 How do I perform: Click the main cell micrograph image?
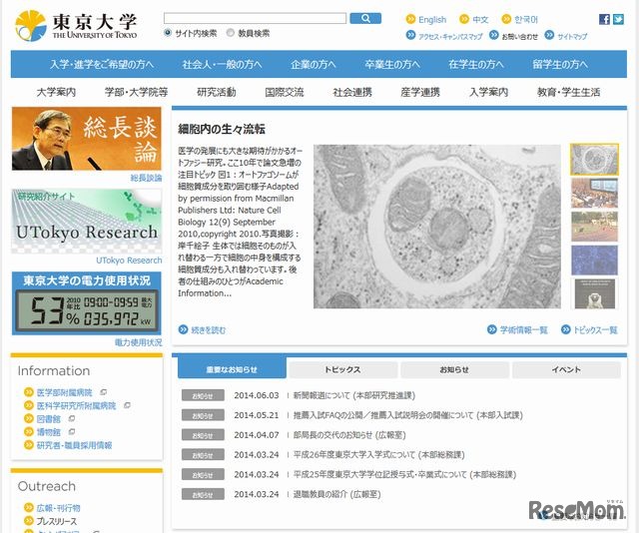[x=437, y=227]
